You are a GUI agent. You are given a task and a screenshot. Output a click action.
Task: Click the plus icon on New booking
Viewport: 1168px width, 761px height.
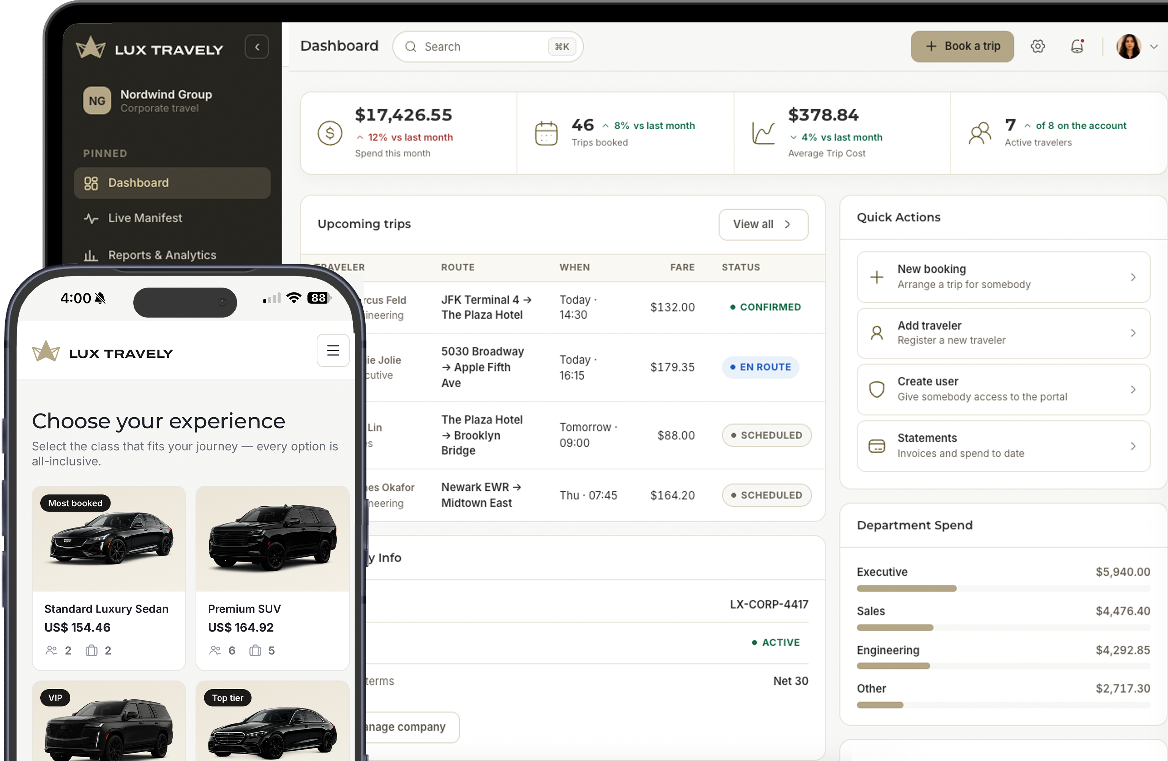[876, 277]
